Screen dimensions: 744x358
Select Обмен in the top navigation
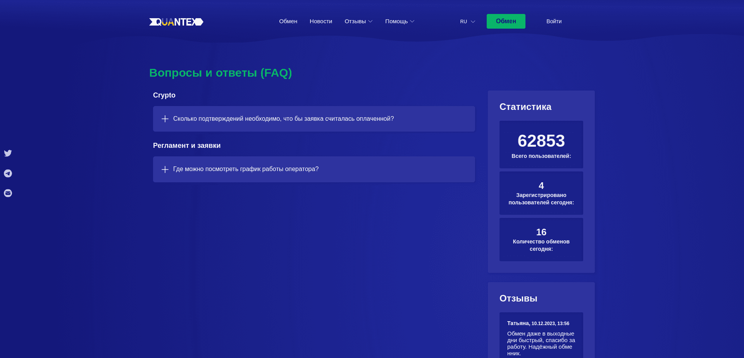pyautogui.click(x=288, y=21)
